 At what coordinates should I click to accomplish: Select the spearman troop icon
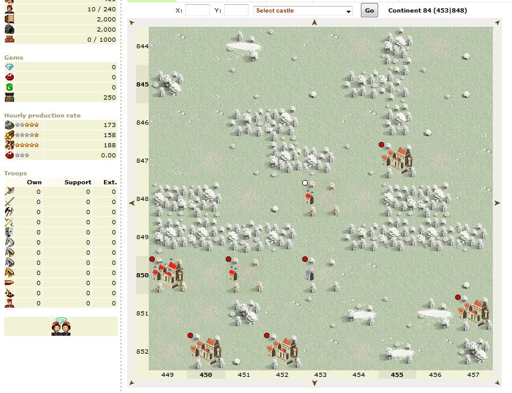[x=9, y=191]
